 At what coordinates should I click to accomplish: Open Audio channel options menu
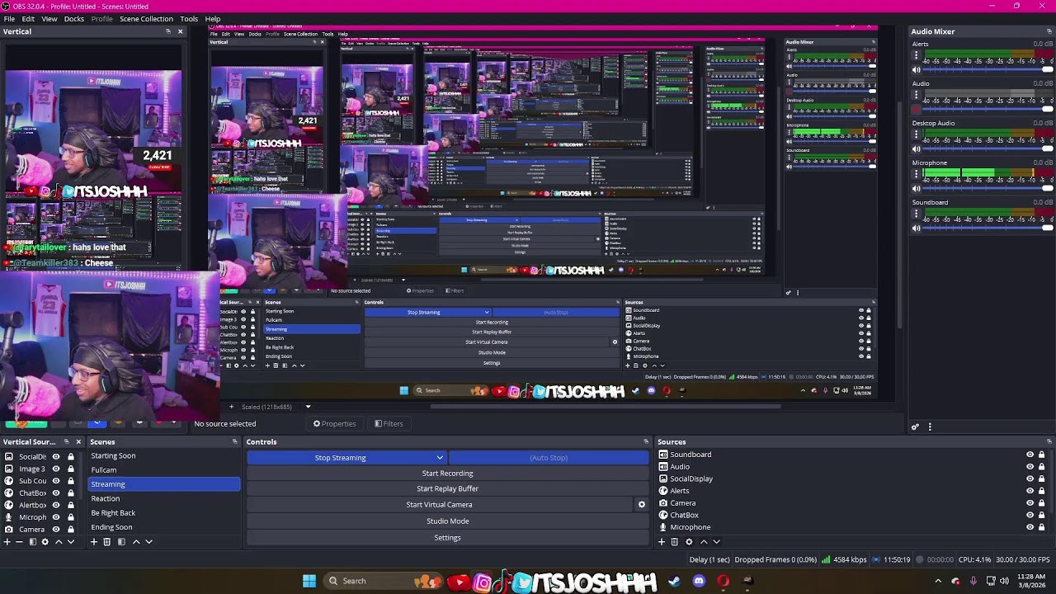[x=916, y=95]
